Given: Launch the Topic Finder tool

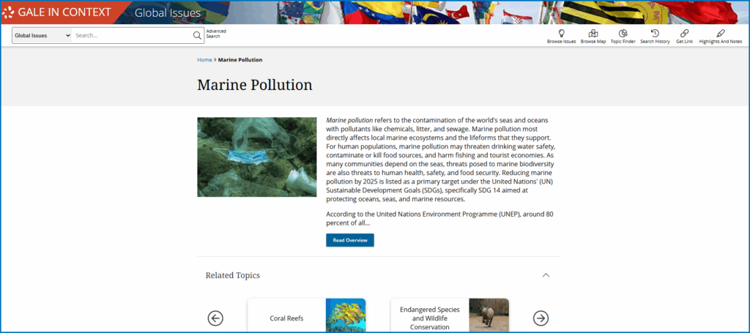Looking at the screenshot, I should (623, 34).
